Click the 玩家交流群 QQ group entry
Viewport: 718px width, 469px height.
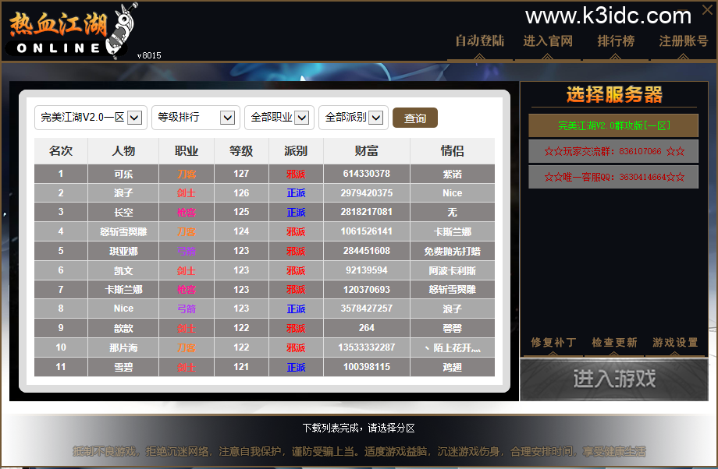[x=613, y=151]
